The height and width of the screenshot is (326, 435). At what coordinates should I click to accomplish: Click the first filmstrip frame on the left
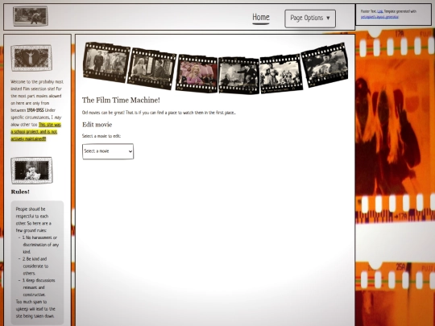point(106,62)
